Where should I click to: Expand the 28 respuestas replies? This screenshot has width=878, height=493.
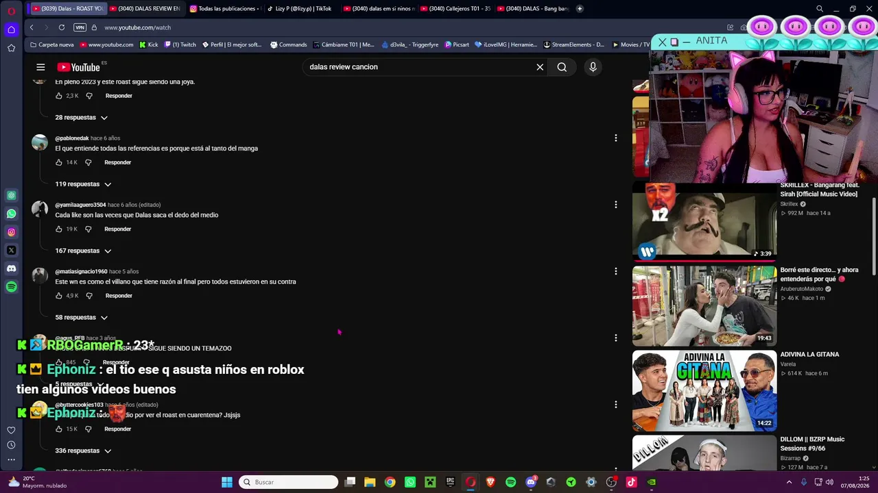click(x=82, y=118)
